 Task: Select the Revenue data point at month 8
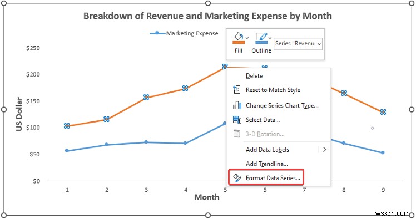pyautogui.click(x=344, y=93)
